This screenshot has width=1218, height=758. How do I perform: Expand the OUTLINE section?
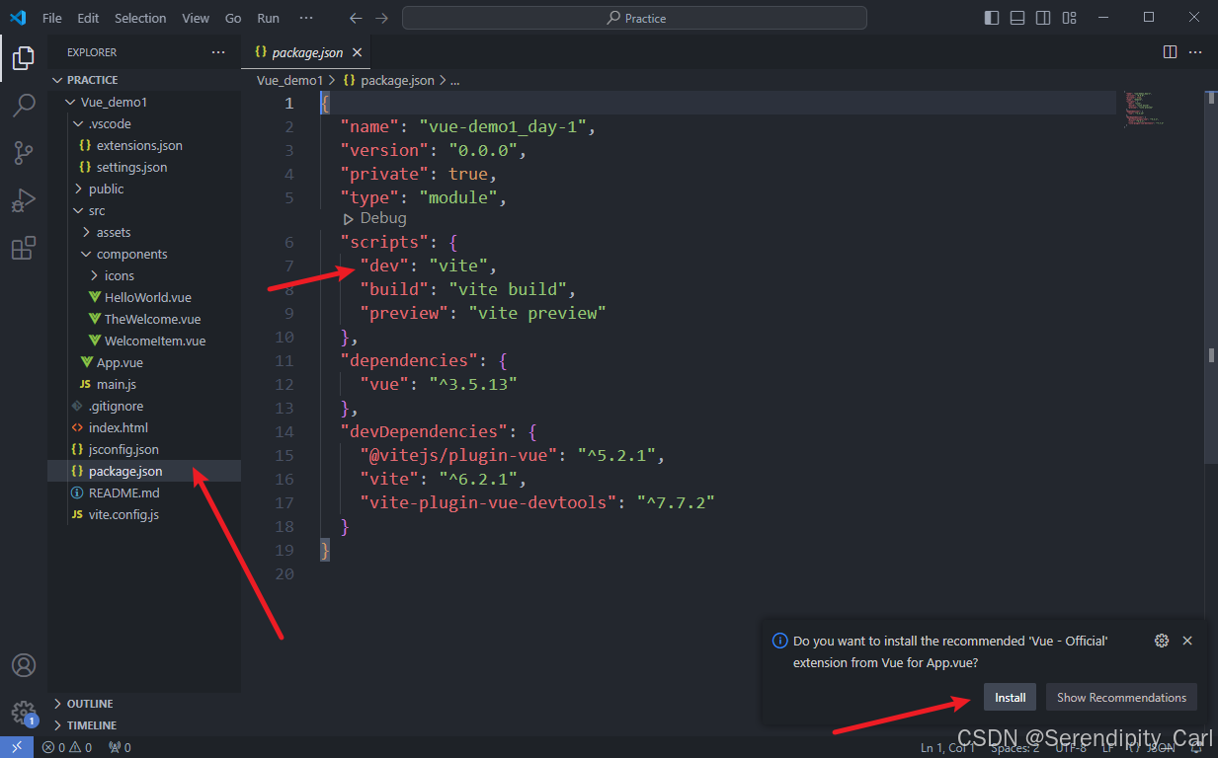pyautogui.click(x=144, y=704)
